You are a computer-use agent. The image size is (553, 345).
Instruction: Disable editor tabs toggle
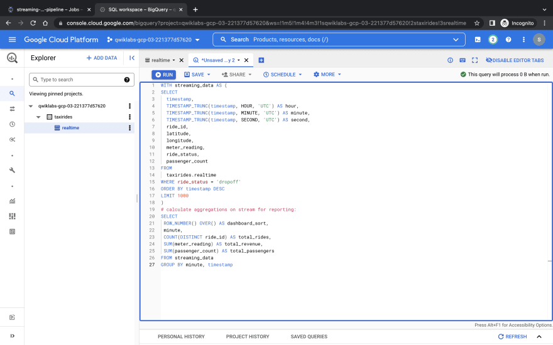[x=515, y=60]
